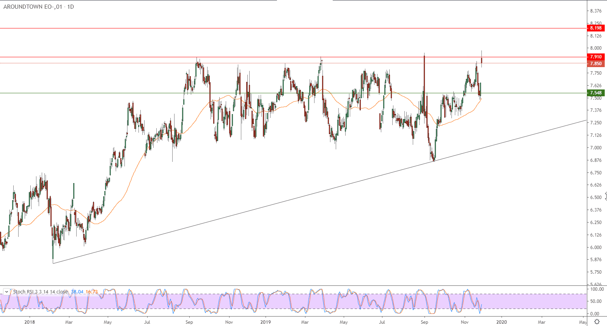Image resolution: width=607 pixels, height=326 pixels.
Task: Click the orange Stoch RSI value 16.73
Action: [x=91, y=292]
